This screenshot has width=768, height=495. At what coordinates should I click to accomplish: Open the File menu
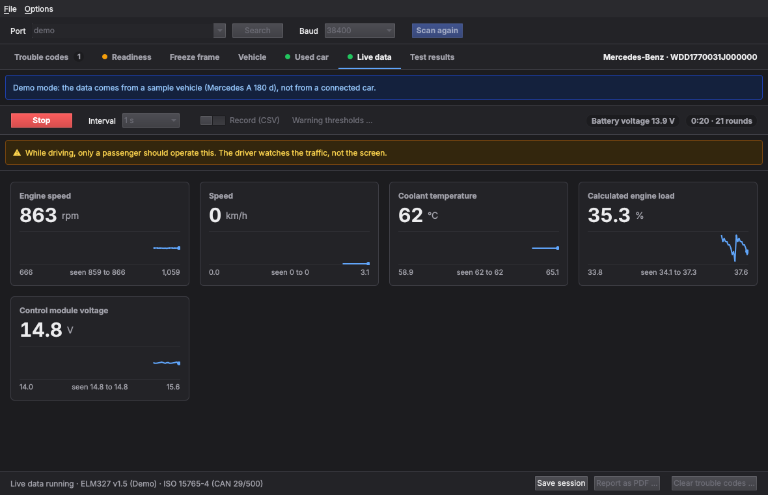[x=10, y=9]
